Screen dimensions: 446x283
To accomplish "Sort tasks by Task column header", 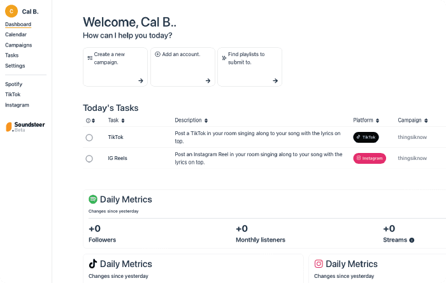I will coord(117,120).
